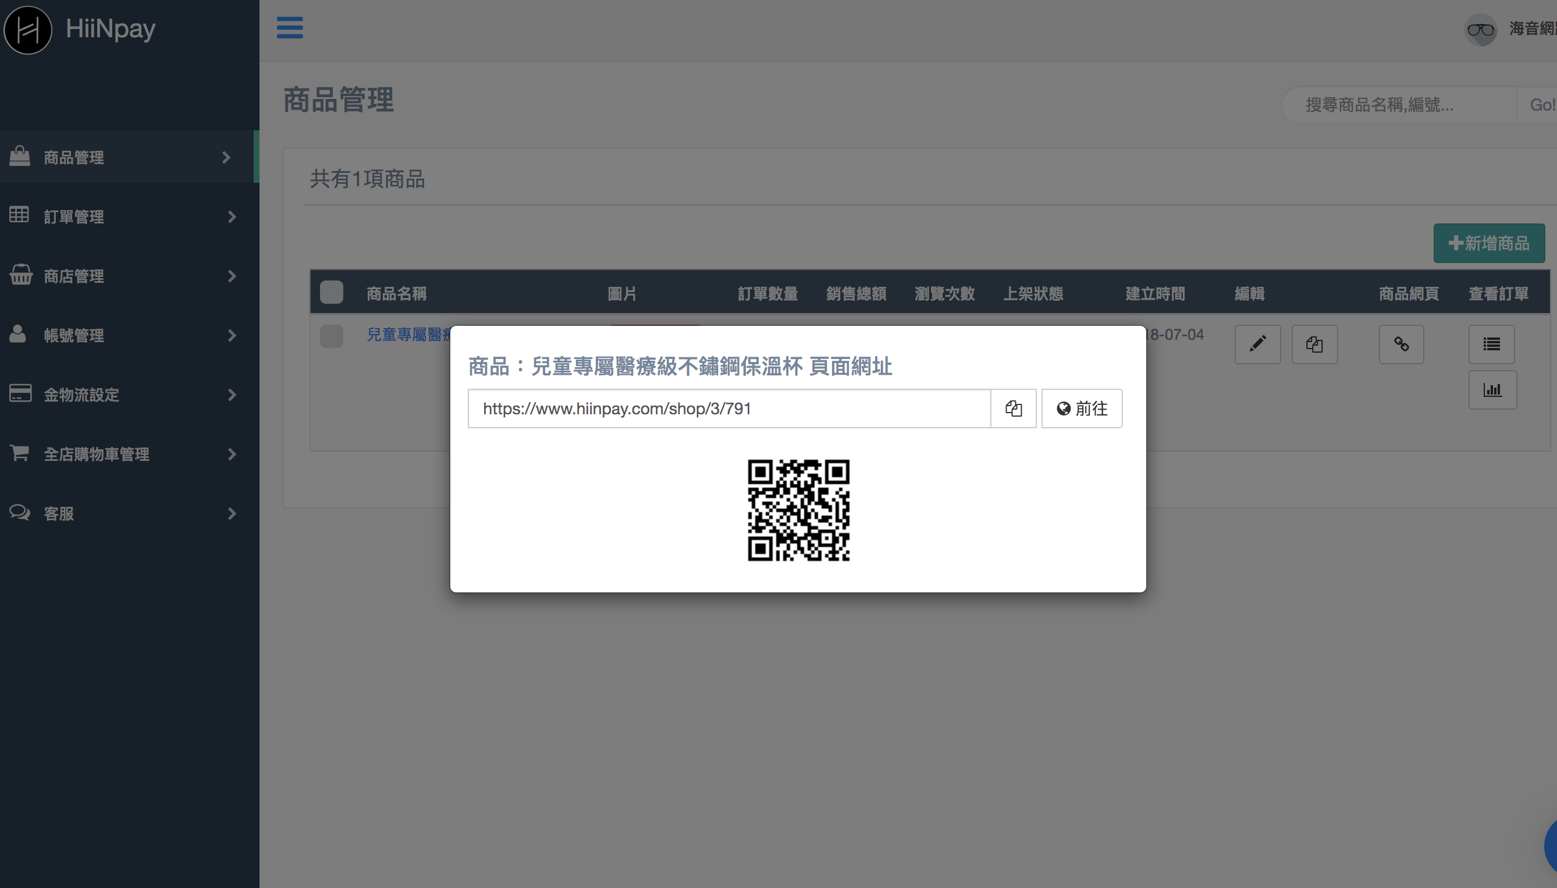Click the 銷售總額 column header
1557x888 pixels.
pos(856,294)
